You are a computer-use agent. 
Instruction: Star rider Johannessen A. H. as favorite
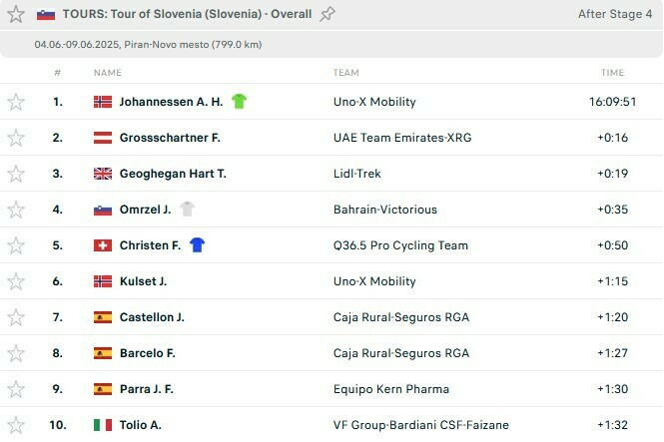coord(16,102)
